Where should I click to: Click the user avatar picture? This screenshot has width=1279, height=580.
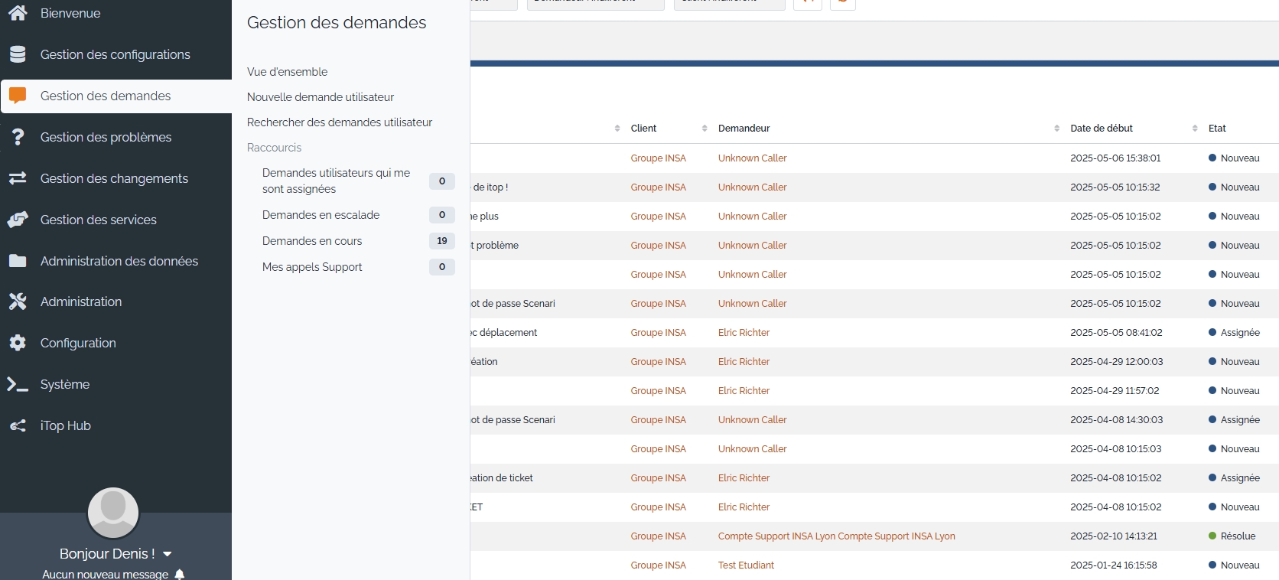click(113, 512)
